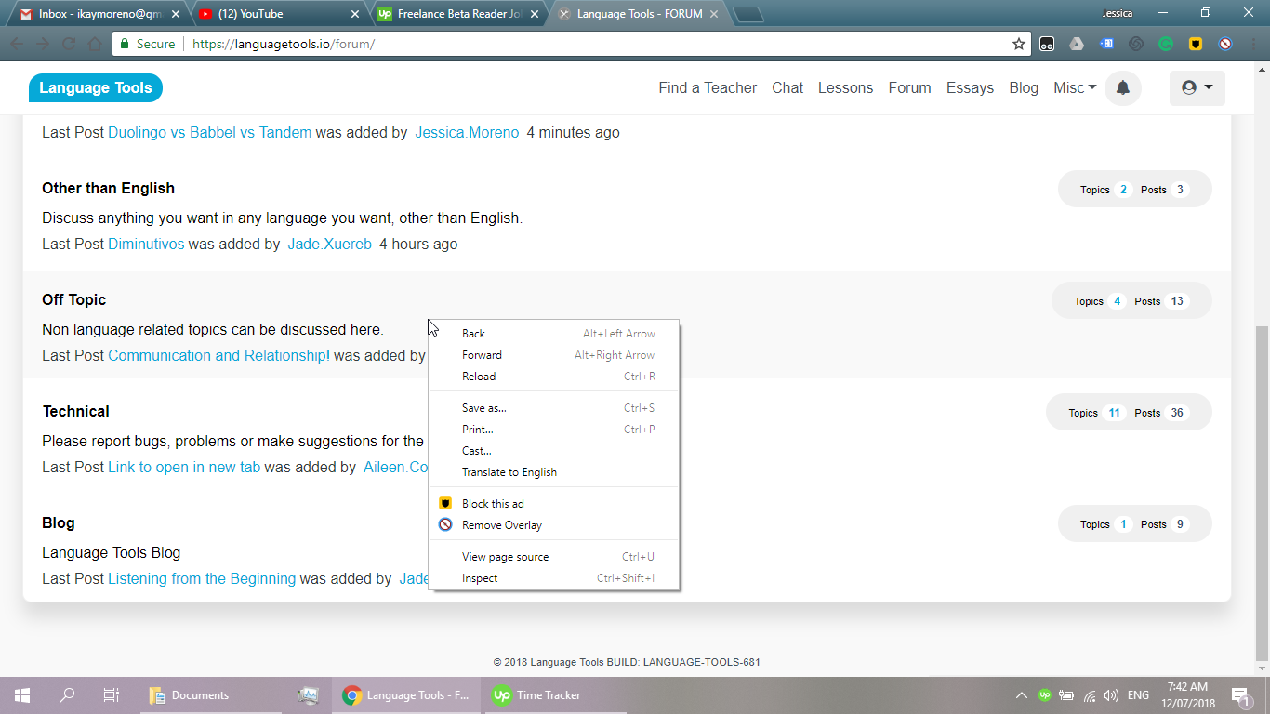Select Inspect from the context menu
Screen dimensions: 1270x714
point(480,578)
